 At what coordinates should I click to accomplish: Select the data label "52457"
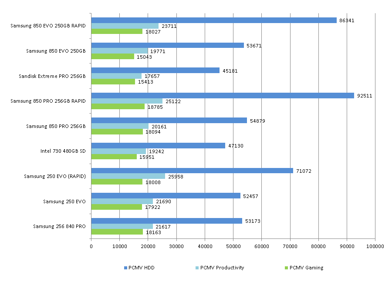click(x=250, y=196)
